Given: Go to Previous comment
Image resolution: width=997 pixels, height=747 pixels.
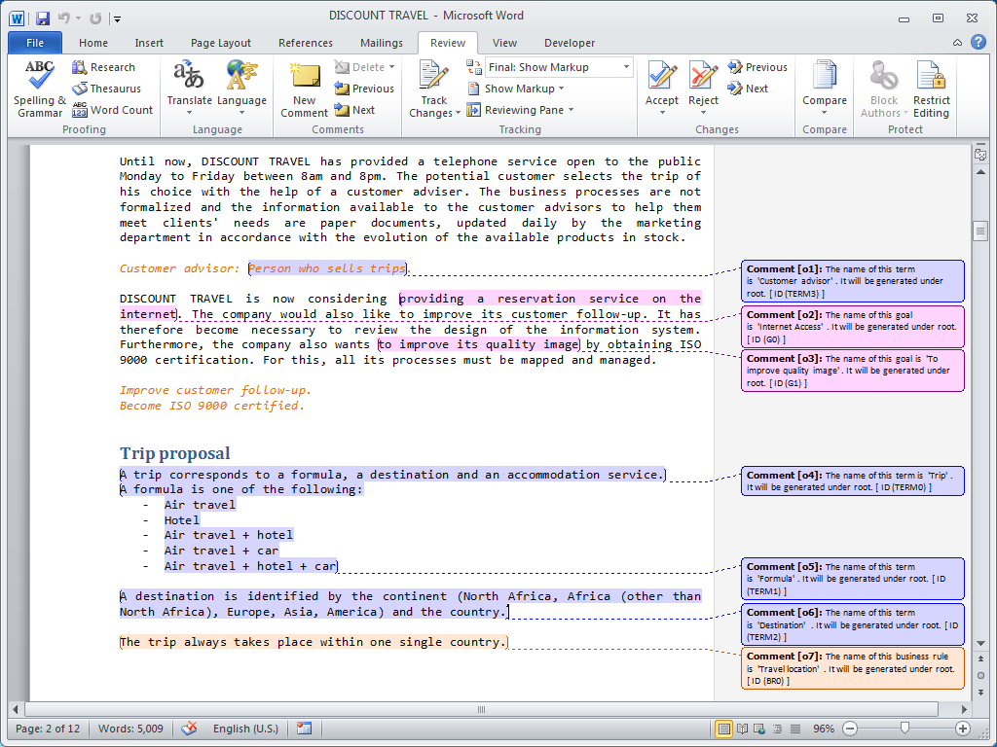Looking at the screenshot, I should (x=364, y=89).
